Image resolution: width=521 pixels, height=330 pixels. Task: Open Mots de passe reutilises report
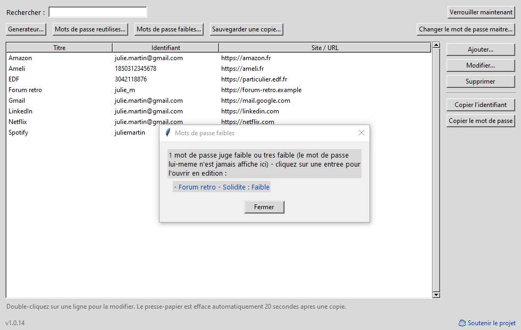pyautogui.click(x=90, y=29)
